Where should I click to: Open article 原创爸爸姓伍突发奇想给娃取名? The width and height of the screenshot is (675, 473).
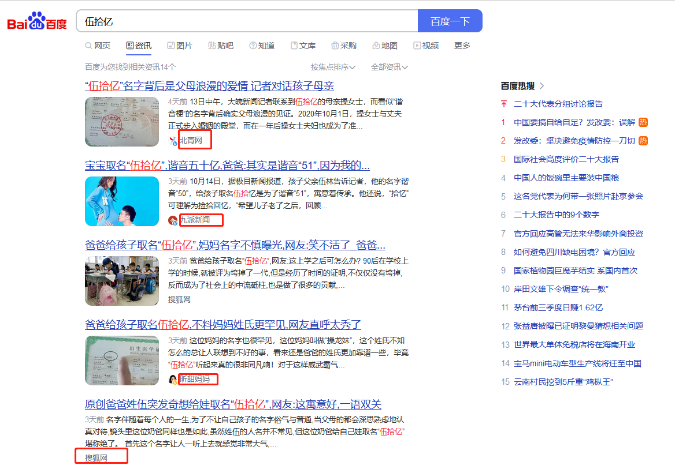pos(233,404)
